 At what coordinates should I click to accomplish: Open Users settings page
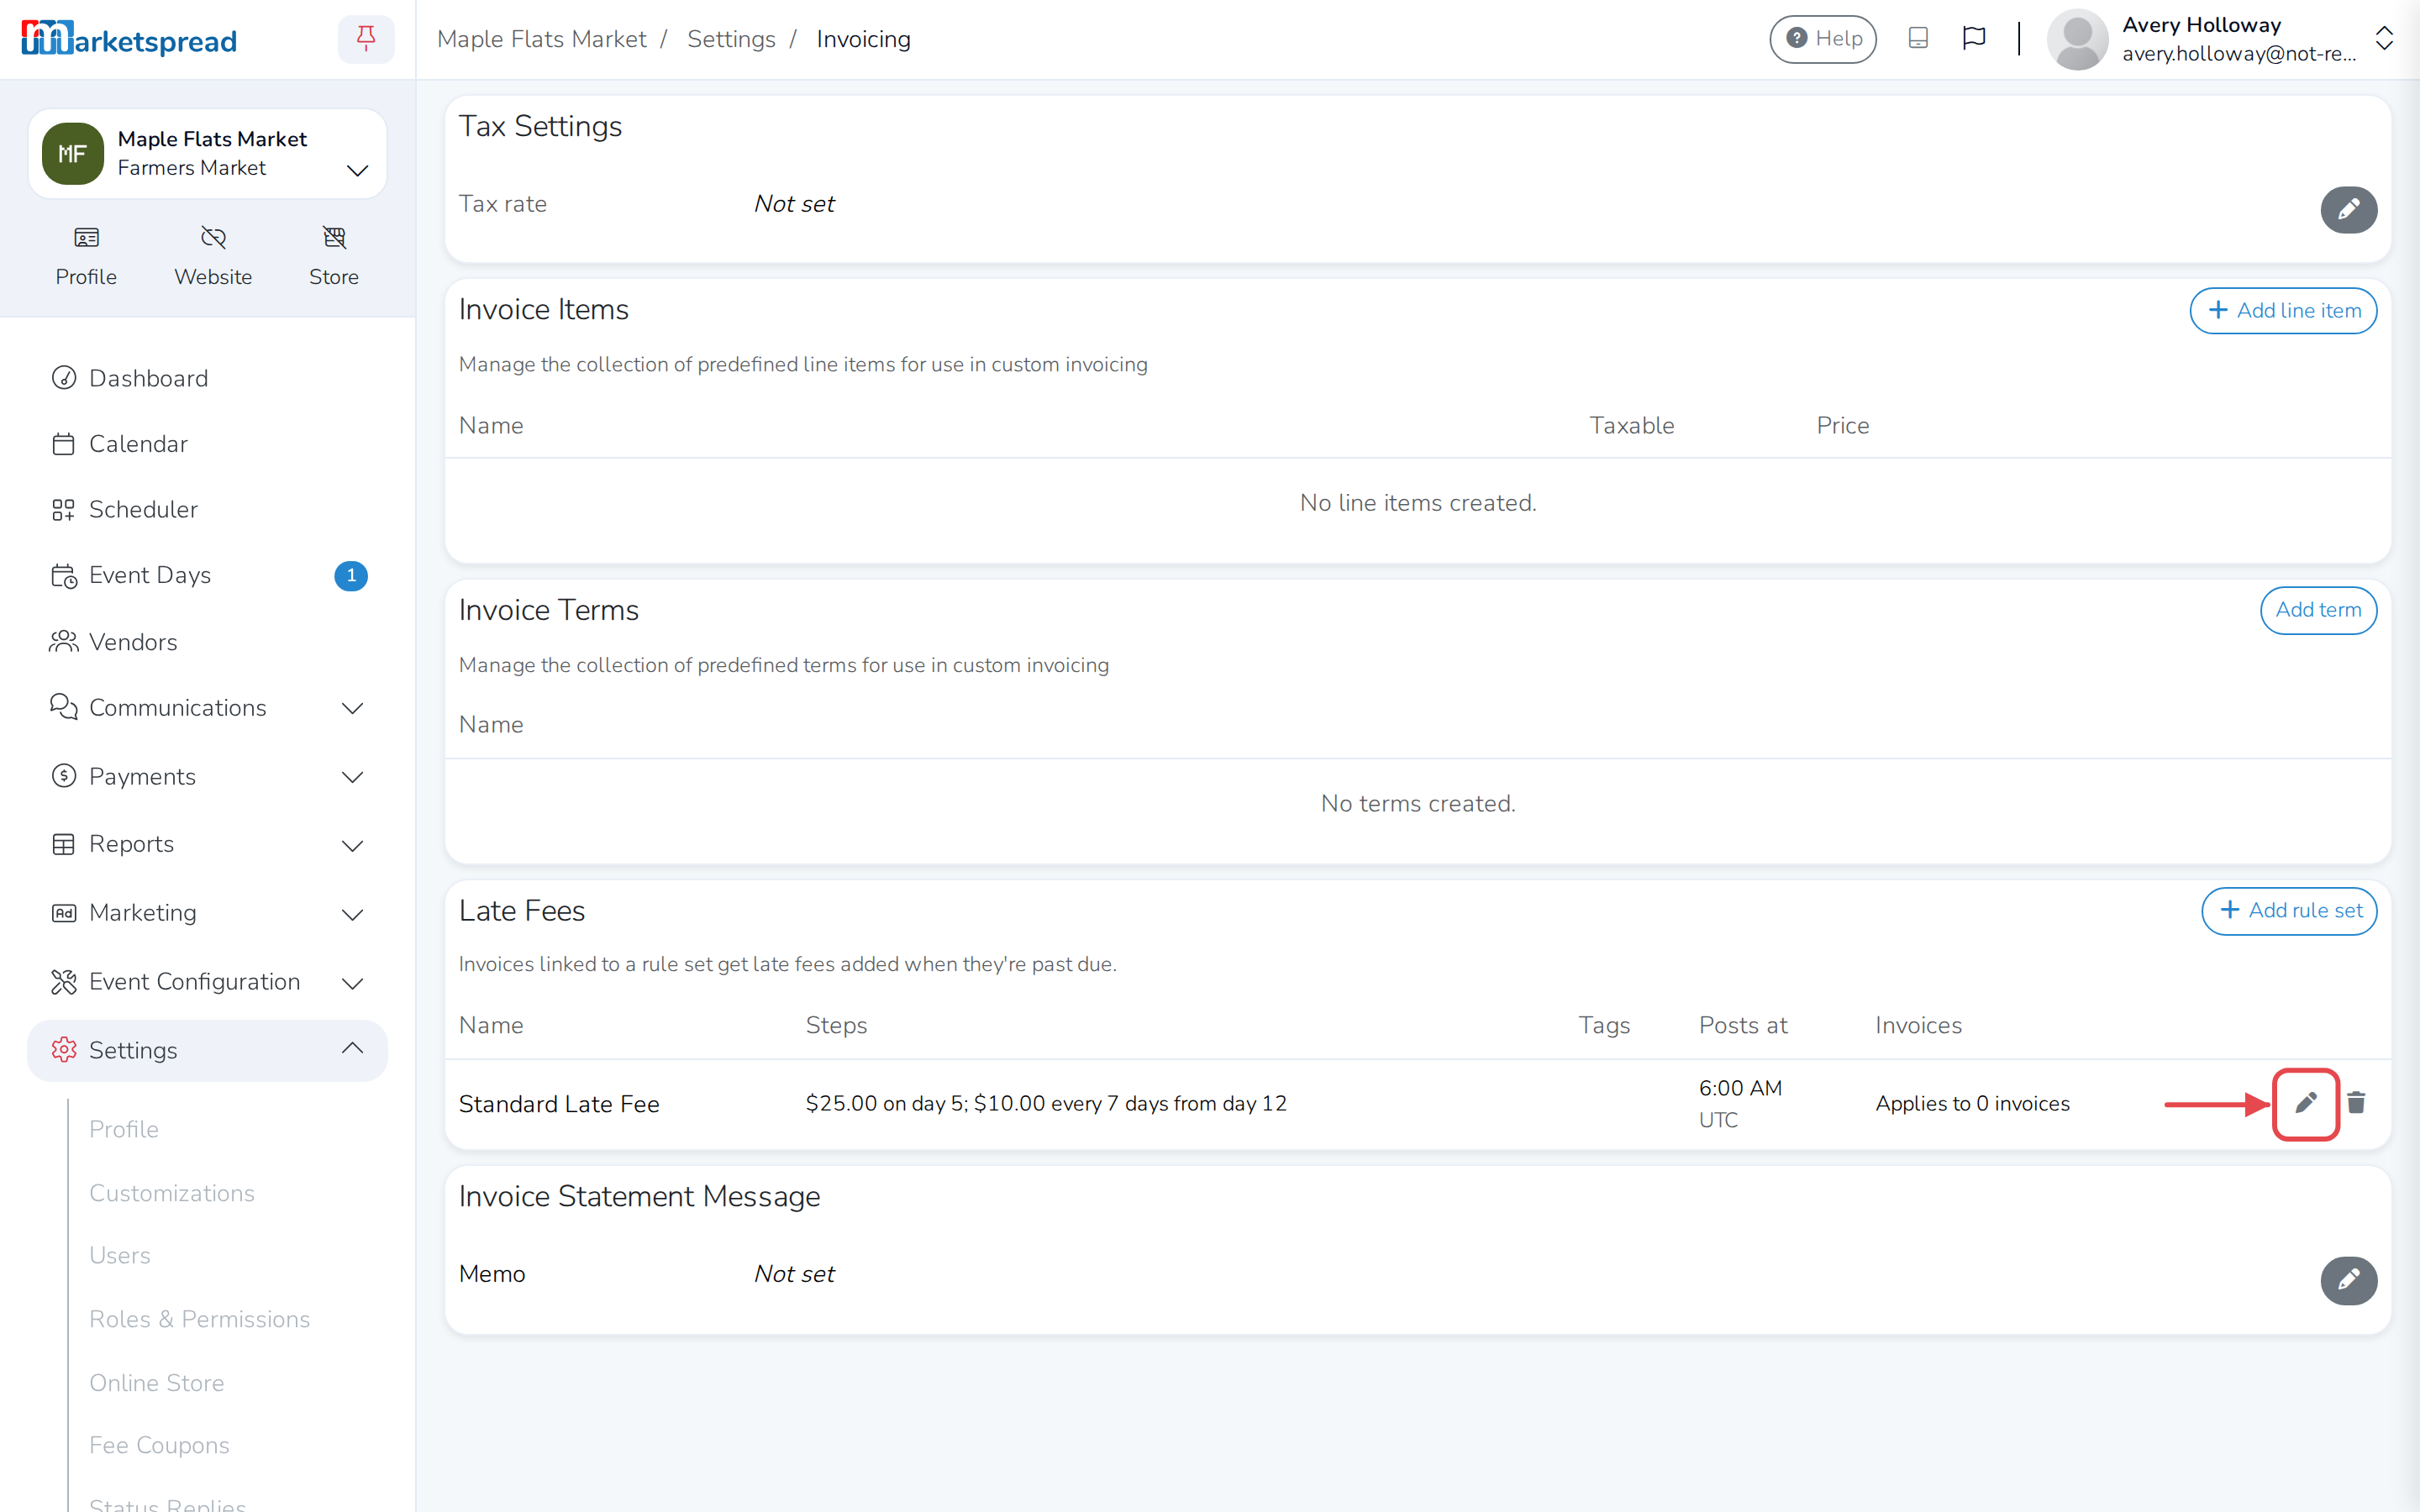point(119,1255)
